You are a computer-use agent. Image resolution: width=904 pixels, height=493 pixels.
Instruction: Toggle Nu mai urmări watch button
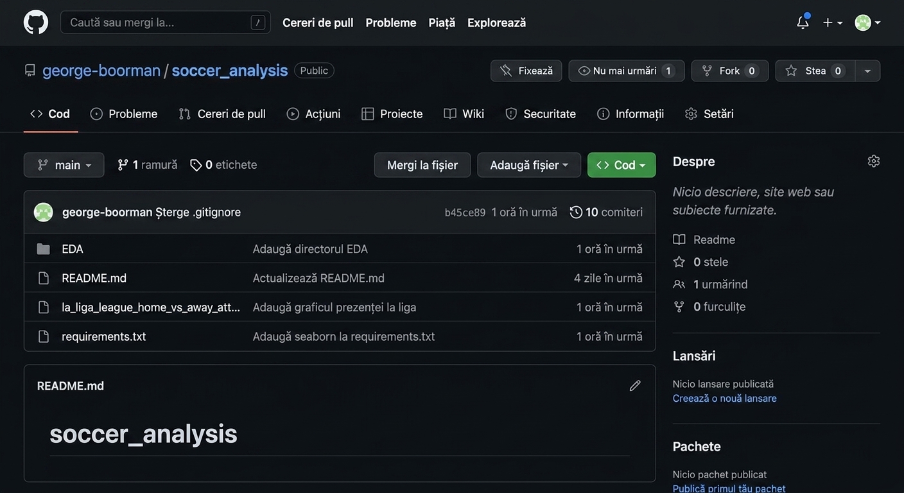tap(627, 71)
